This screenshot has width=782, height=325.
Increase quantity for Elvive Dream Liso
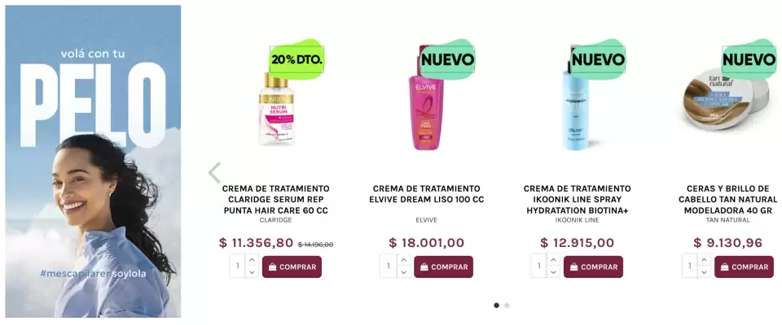coord(403,260)
